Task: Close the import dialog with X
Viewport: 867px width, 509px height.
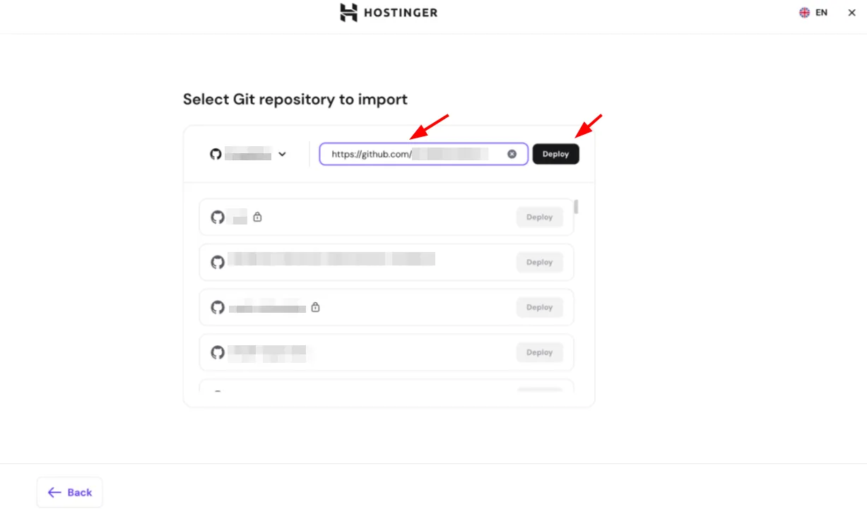Action: [x=851, y=13]
